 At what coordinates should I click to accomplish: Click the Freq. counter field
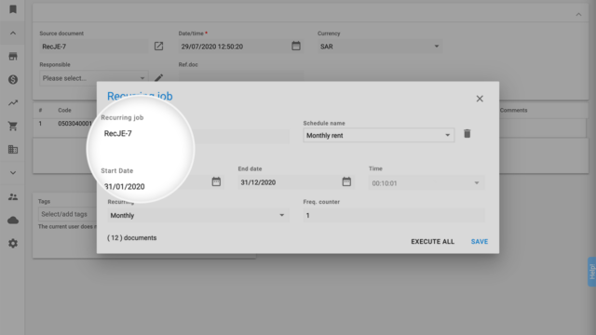point(394,215)
